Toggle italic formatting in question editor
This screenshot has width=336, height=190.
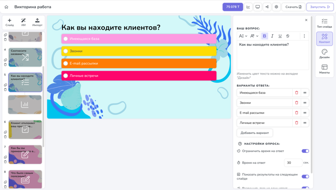coord(272,36)
